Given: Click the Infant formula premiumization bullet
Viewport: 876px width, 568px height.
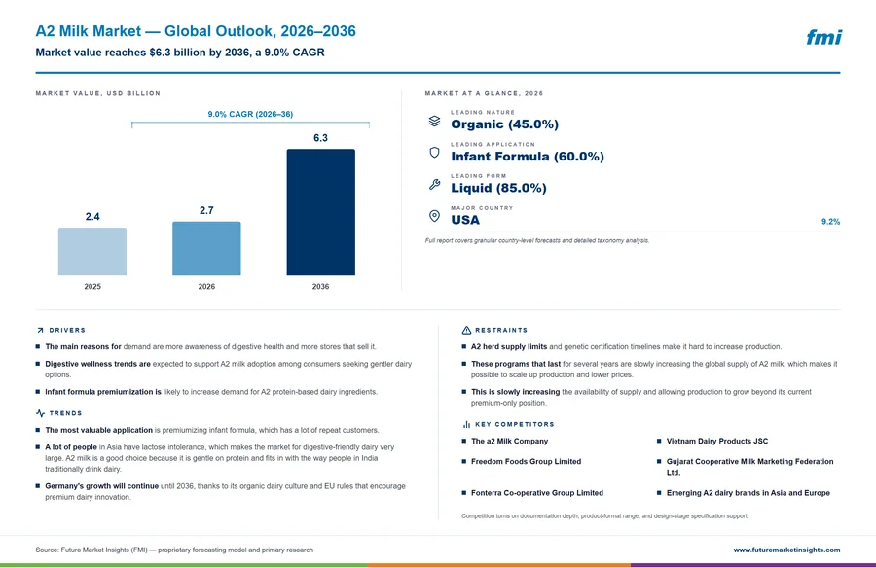Looking at the screenshot, I should coord(211,392).
